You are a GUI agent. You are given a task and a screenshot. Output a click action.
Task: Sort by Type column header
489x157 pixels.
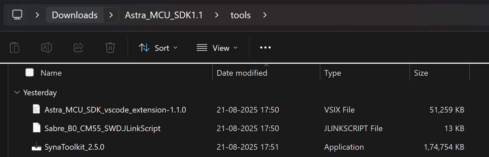point(333,73)
